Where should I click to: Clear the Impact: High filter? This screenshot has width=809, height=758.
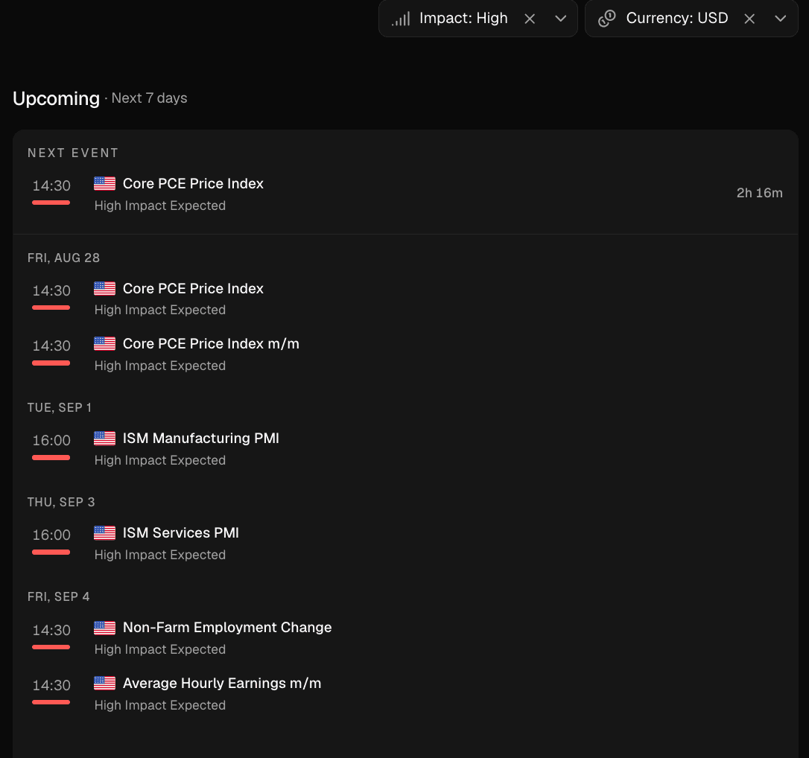click(530, 19)
